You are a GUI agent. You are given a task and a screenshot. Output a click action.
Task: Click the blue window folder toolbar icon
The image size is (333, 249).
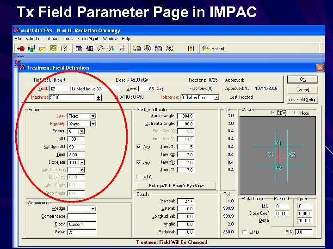pos(158,48)
